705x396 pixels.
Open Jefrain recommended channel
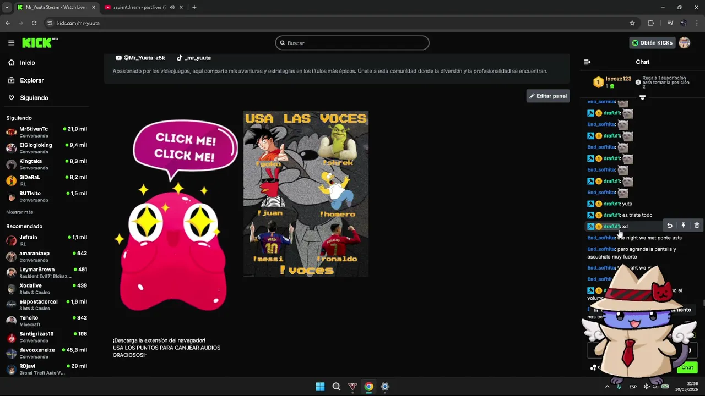[46, 240]
